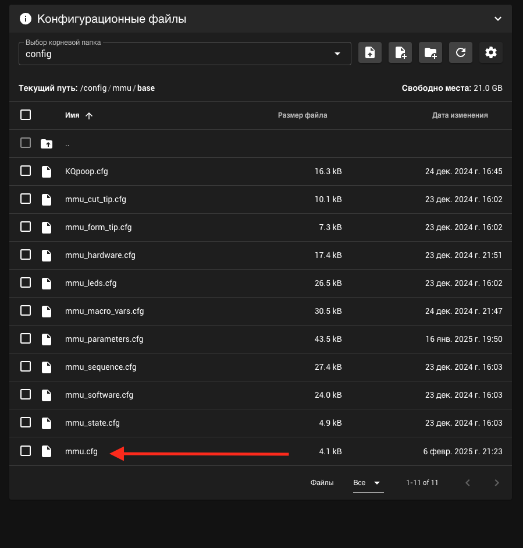
Task: Click file icon of mmu_parameters.cfg
Action: (47, 340)
